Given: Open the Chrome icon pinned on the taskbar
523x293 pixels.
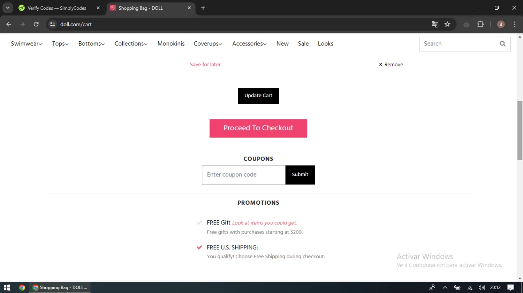Looking at the screenshot, I should pyautogui.click(x=22, y=287).
